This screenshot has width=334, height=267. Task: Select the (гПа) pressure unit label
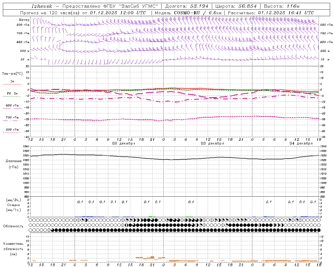coord(14,167)
